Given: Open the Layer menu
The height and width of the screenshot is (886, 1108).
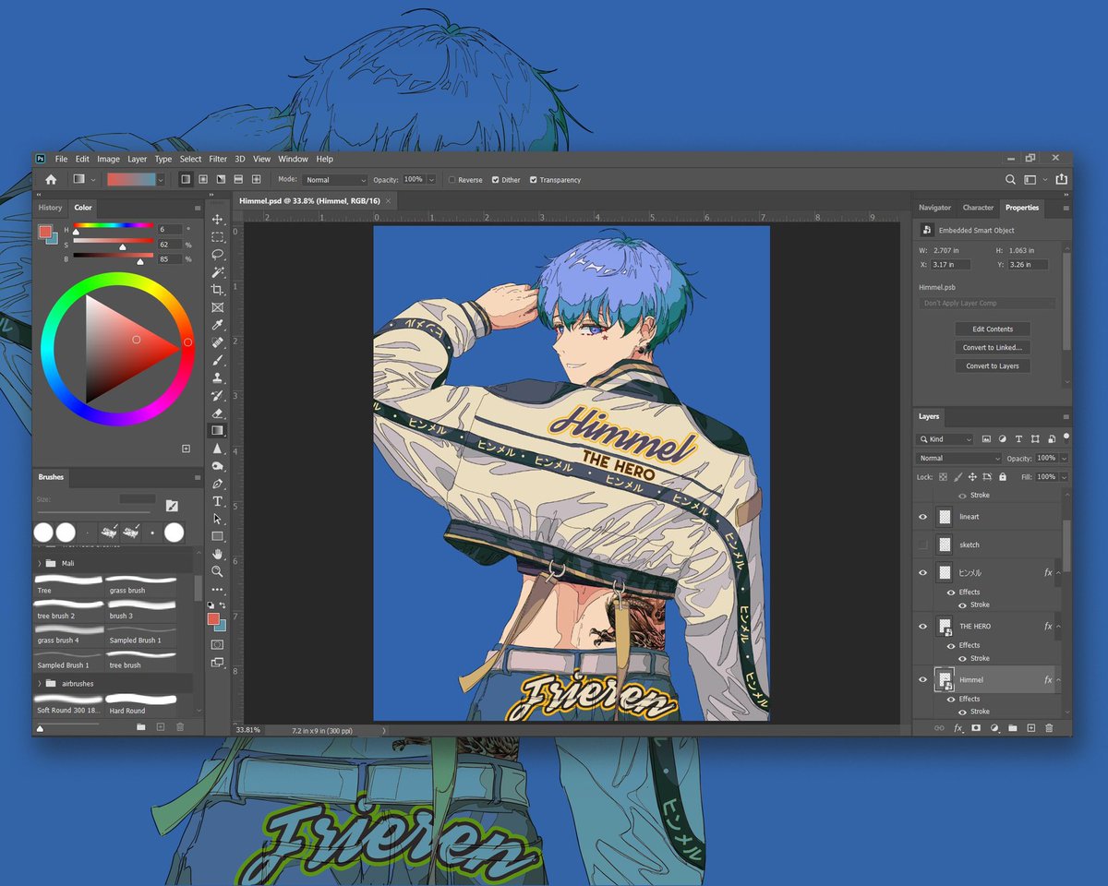Looking at the screenshot, I should tap(137, 159).
